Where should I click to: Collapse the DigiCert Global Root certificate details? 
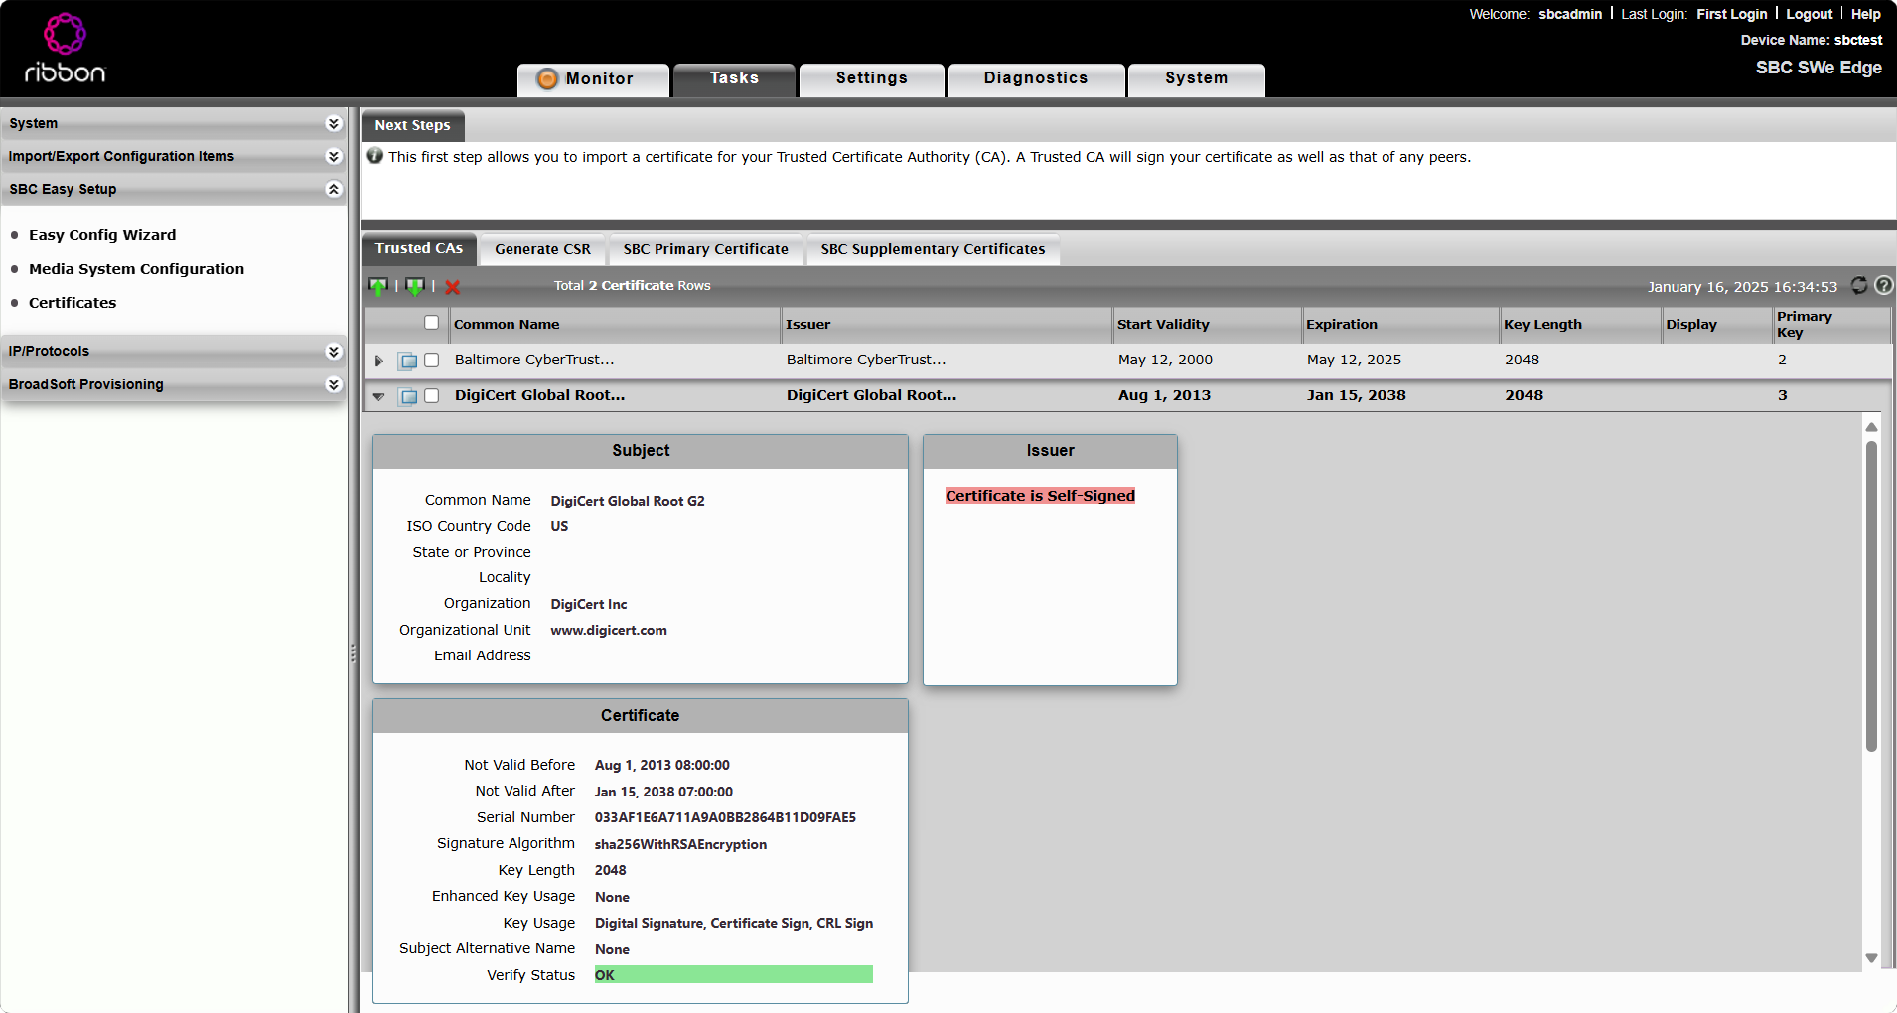(x=378, y=396)
